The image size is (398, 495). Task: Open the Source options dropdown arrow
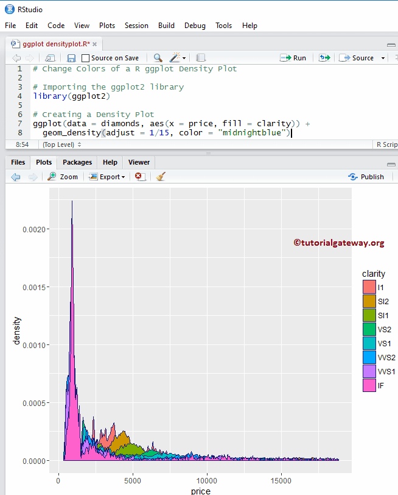pyautogui.click(x=383, y=58)
